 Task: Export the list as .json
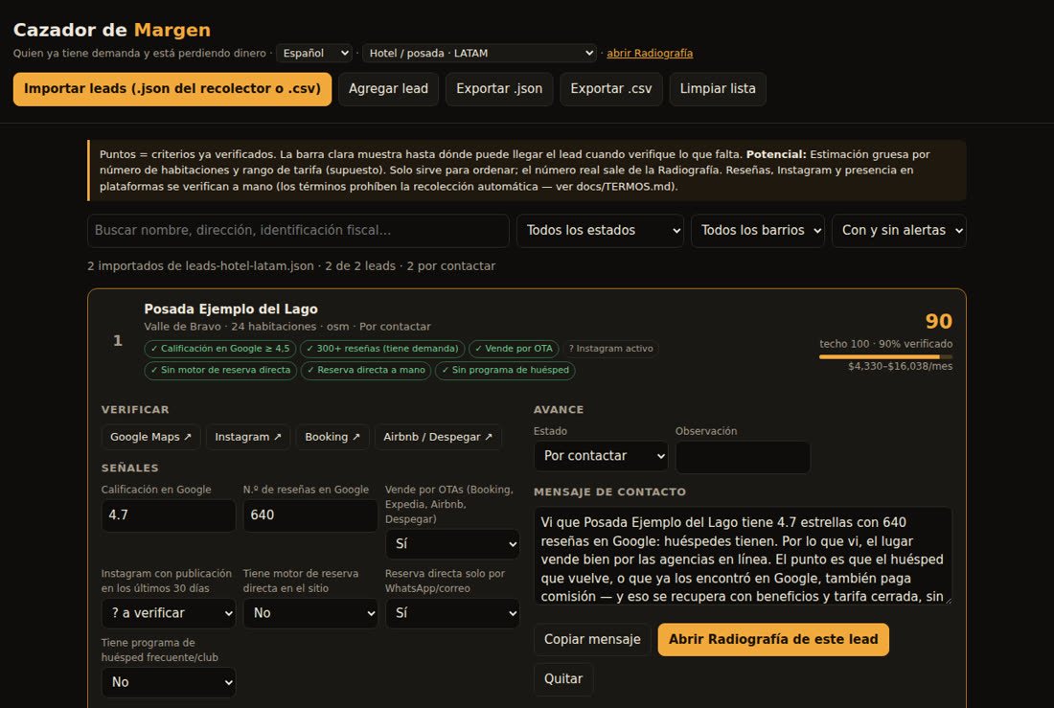pyautogui.click(x=499, y=89)
